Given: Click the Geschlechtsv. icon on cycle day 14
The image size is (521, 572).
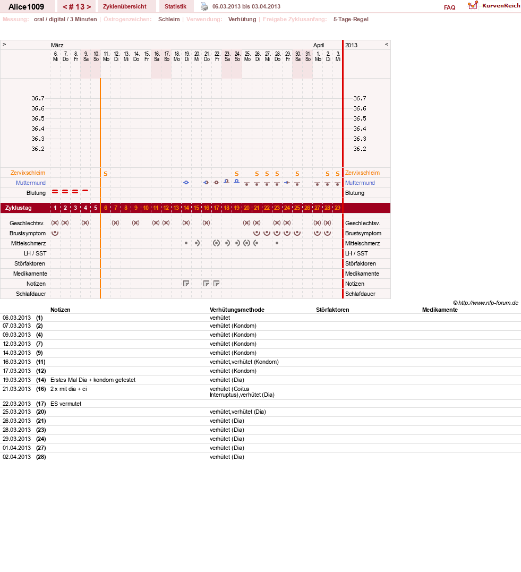Looking at the screenshot, I should click(x=186, y=223).
